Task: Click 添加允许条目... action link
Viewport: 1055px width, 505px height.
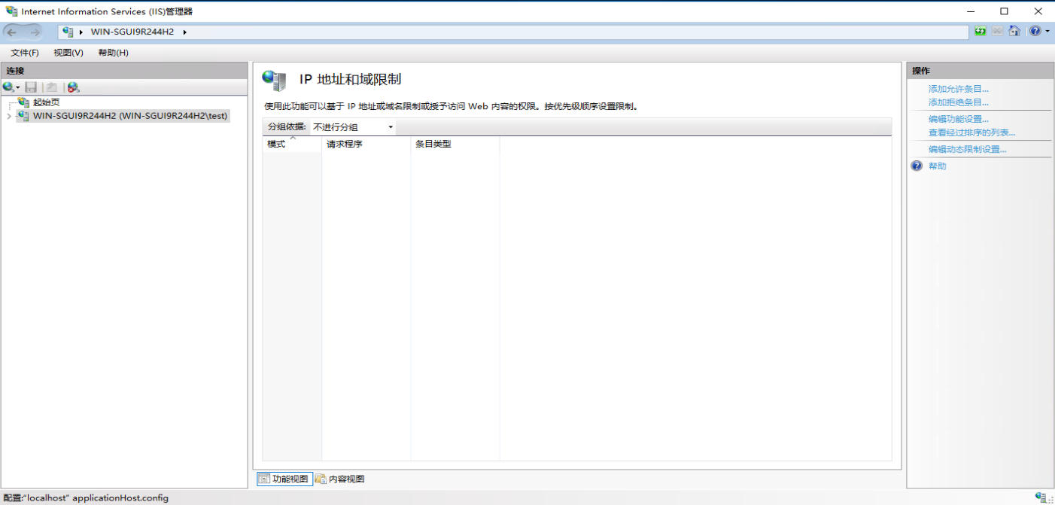Action: 958,89
